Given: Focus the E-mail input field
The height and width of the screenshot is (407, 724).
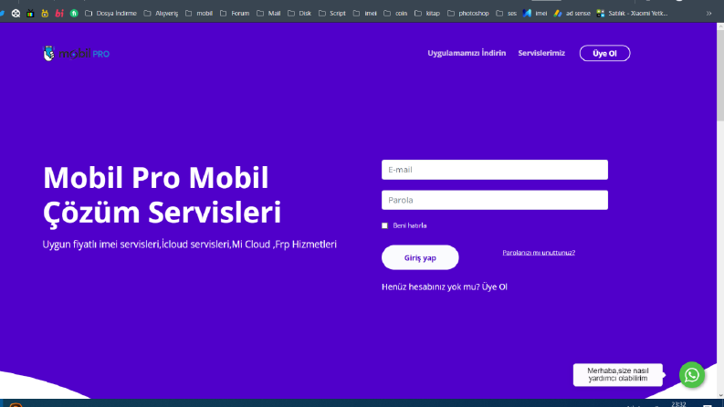Looking at the screenshot, I should click(x=495, y=170).
